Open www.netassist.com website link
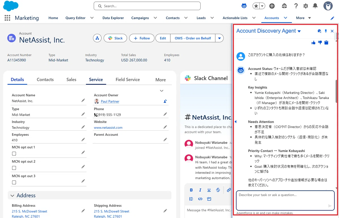This screenshot has height=218, width=339. pyautogui.click(x=108, y=128)
